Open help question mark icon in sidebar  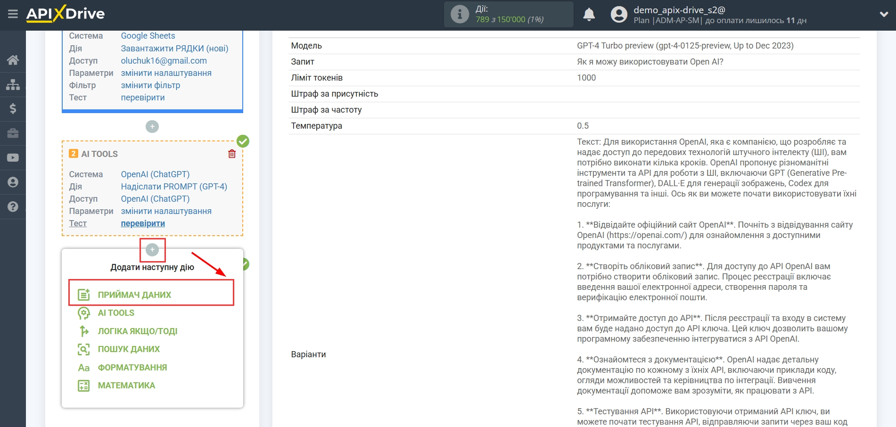click(x=13, y=206)
